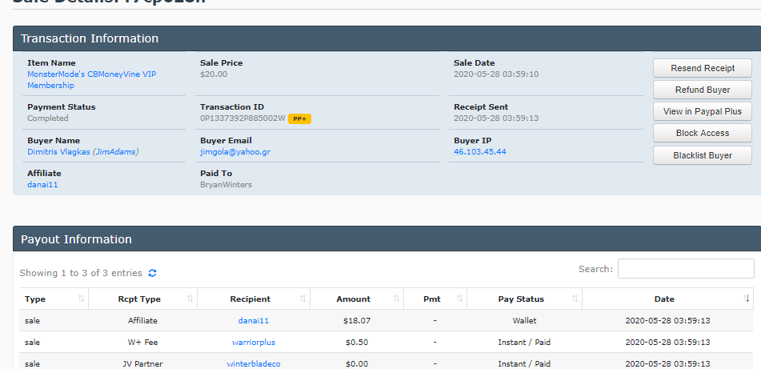The height and width of the screenshot is (369, 761).
Task: Click the Completed payment status
Action: pyautogui.click(x=47, y=118)
